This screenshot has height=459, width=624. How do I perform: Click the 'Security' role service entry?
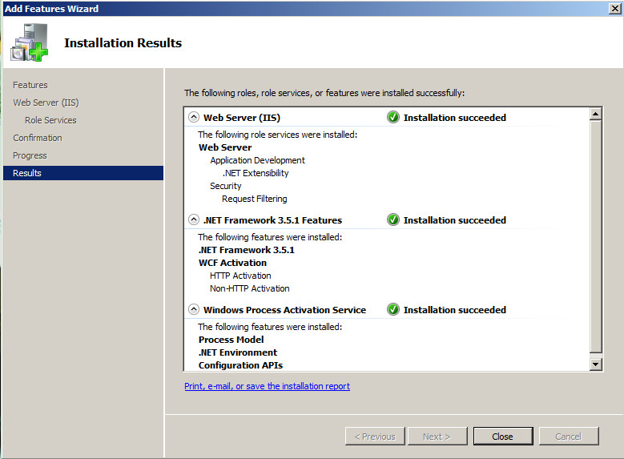(x=226, y=186)
